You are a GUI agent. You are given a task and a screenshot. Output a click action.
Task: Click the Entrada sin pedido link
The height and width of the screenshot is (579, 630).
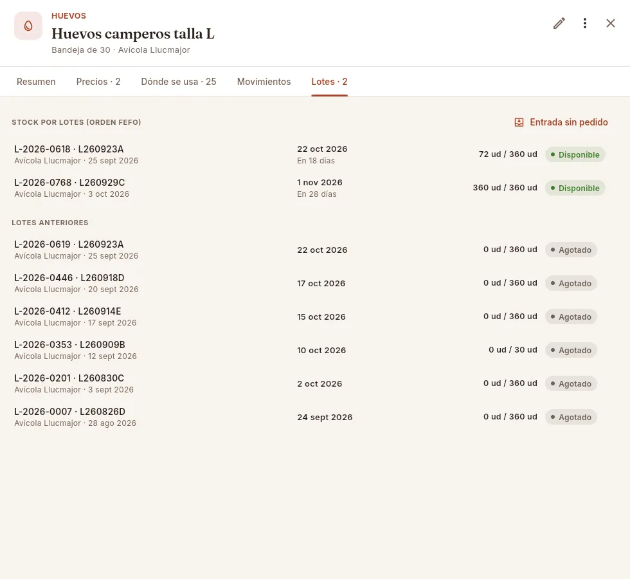[561, 122]
